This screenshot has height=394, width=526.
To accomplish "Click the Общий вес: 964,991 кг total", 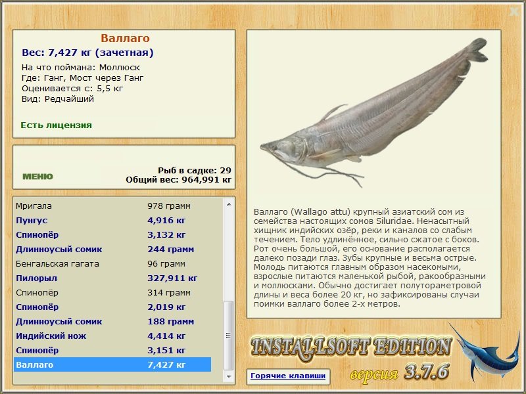I will [x=178, y=180].
